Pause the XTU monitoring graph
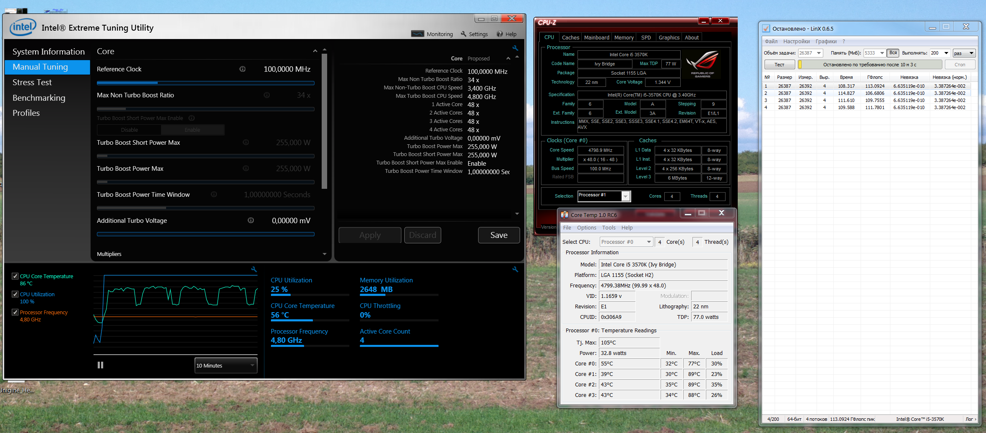This screenshot has height=433, width=986. [x=100, y=365]
